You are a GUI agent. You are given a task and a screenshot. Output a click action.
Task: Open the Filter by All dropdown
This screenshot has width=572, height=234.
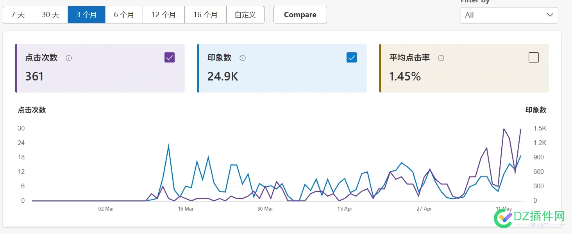pyautogui.click(x=508, y=15)
